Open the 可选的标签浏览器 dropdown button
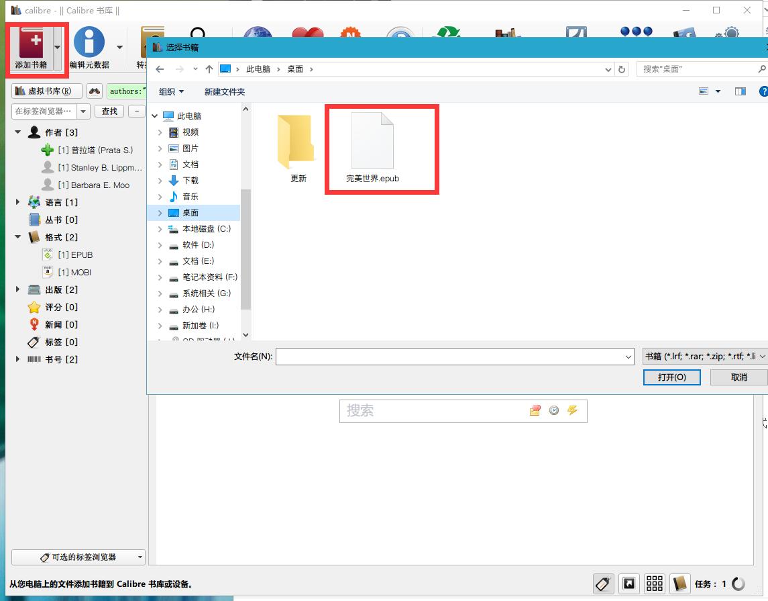 (78, 557)
